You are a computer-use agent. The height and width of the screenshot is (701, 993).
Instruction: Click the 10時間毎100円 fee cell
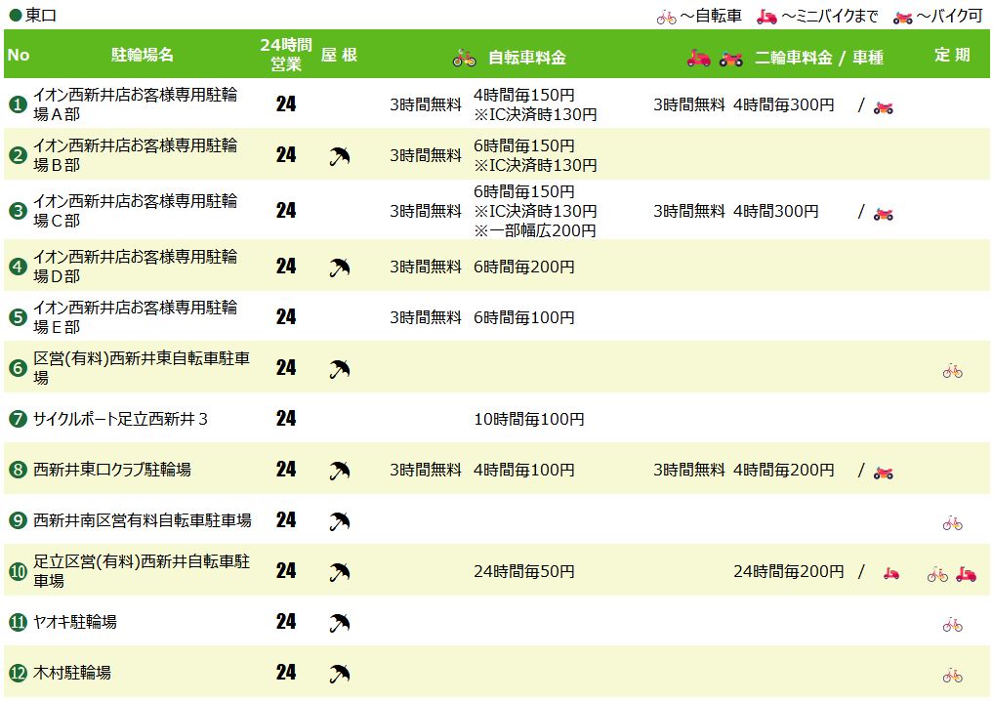click(x=528, y=419)
